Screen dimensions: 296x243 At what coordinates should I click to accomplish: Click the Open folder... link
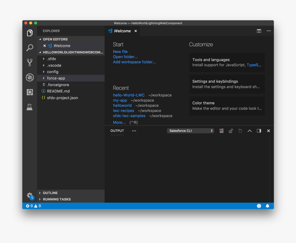(125, 57)
